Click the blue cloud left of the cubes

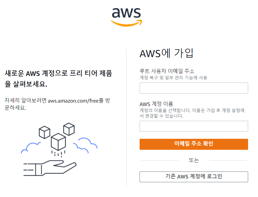pyautogui.click(x=31, y=148)
